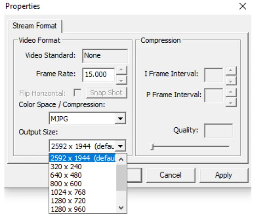Viewport: 254px width, 218px height.
Task: Choose 640 x 480 output size
Action: pos(66,175)
